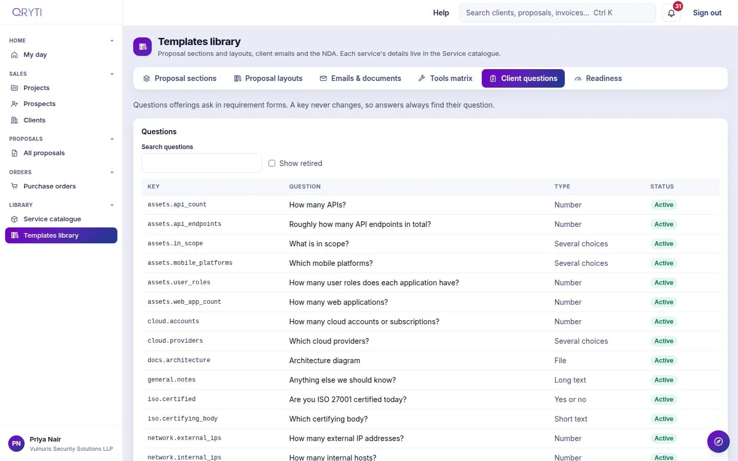
Task: Click the Sign out button
Action: point(707,13)
